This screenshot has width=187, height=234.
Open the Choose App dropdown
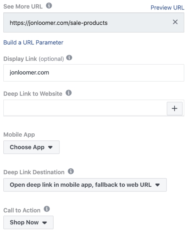click(31, 147)
